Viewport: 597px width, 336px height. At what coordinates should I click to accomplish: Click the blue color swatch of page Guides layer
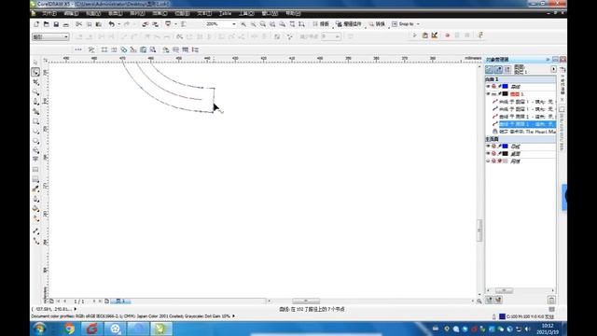[506, 87]
